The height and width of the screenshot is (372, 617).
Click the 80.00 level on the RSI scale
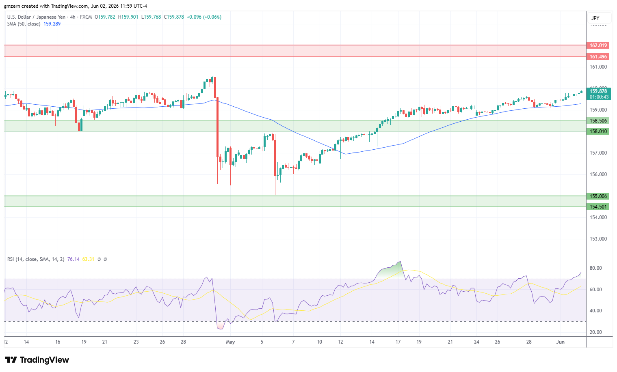(595, 268)
